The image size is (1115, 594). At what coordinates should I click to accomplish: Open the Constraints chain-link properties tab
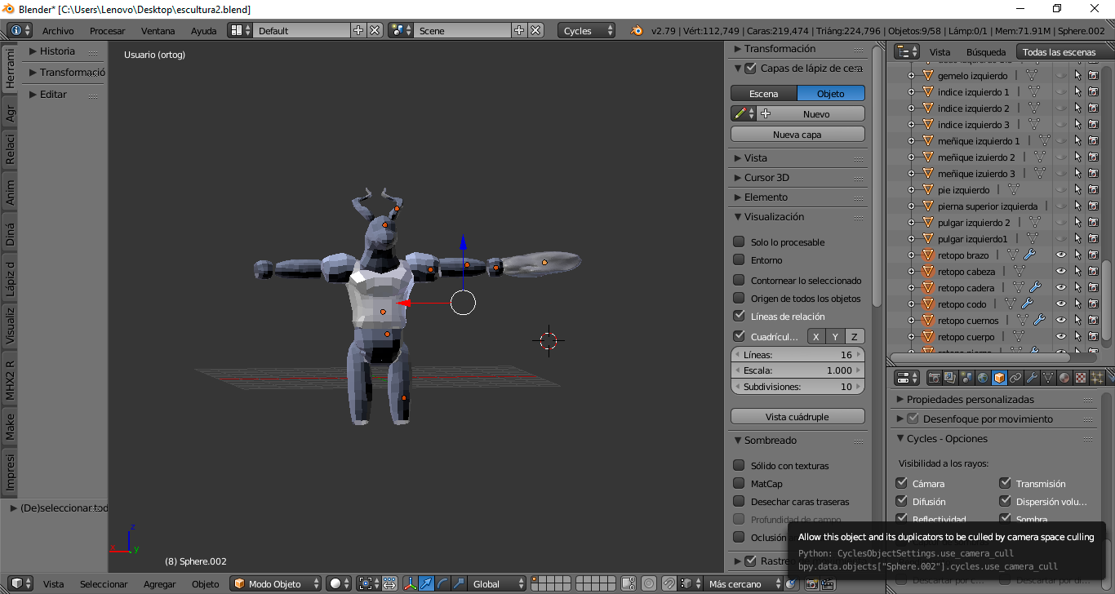[1015, 378]
